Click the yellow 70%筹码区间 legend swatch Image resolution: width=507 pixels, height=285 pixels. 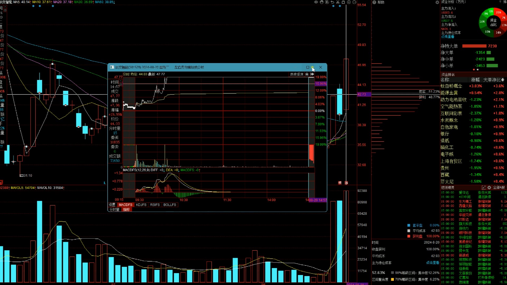(392, 279)
